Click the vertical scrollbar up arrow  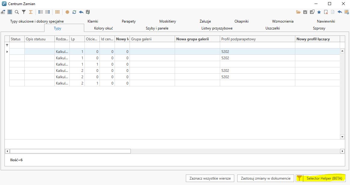click(342, 51)
